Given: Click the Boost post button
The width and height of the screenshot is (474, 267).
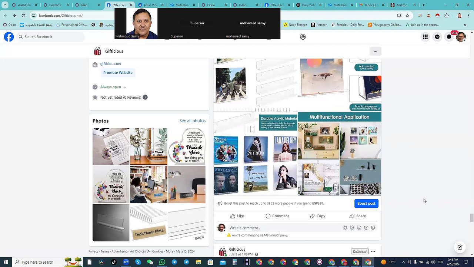Looking at the screenshot, I should click(x=366, y=203).
